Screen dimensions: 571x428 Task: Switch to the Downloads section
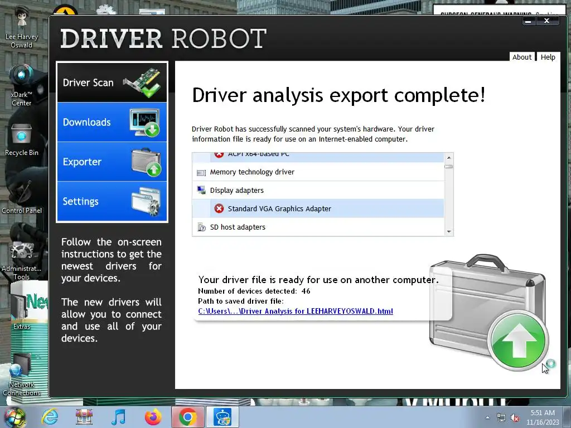pyautogui.click(x=112, y=122)
